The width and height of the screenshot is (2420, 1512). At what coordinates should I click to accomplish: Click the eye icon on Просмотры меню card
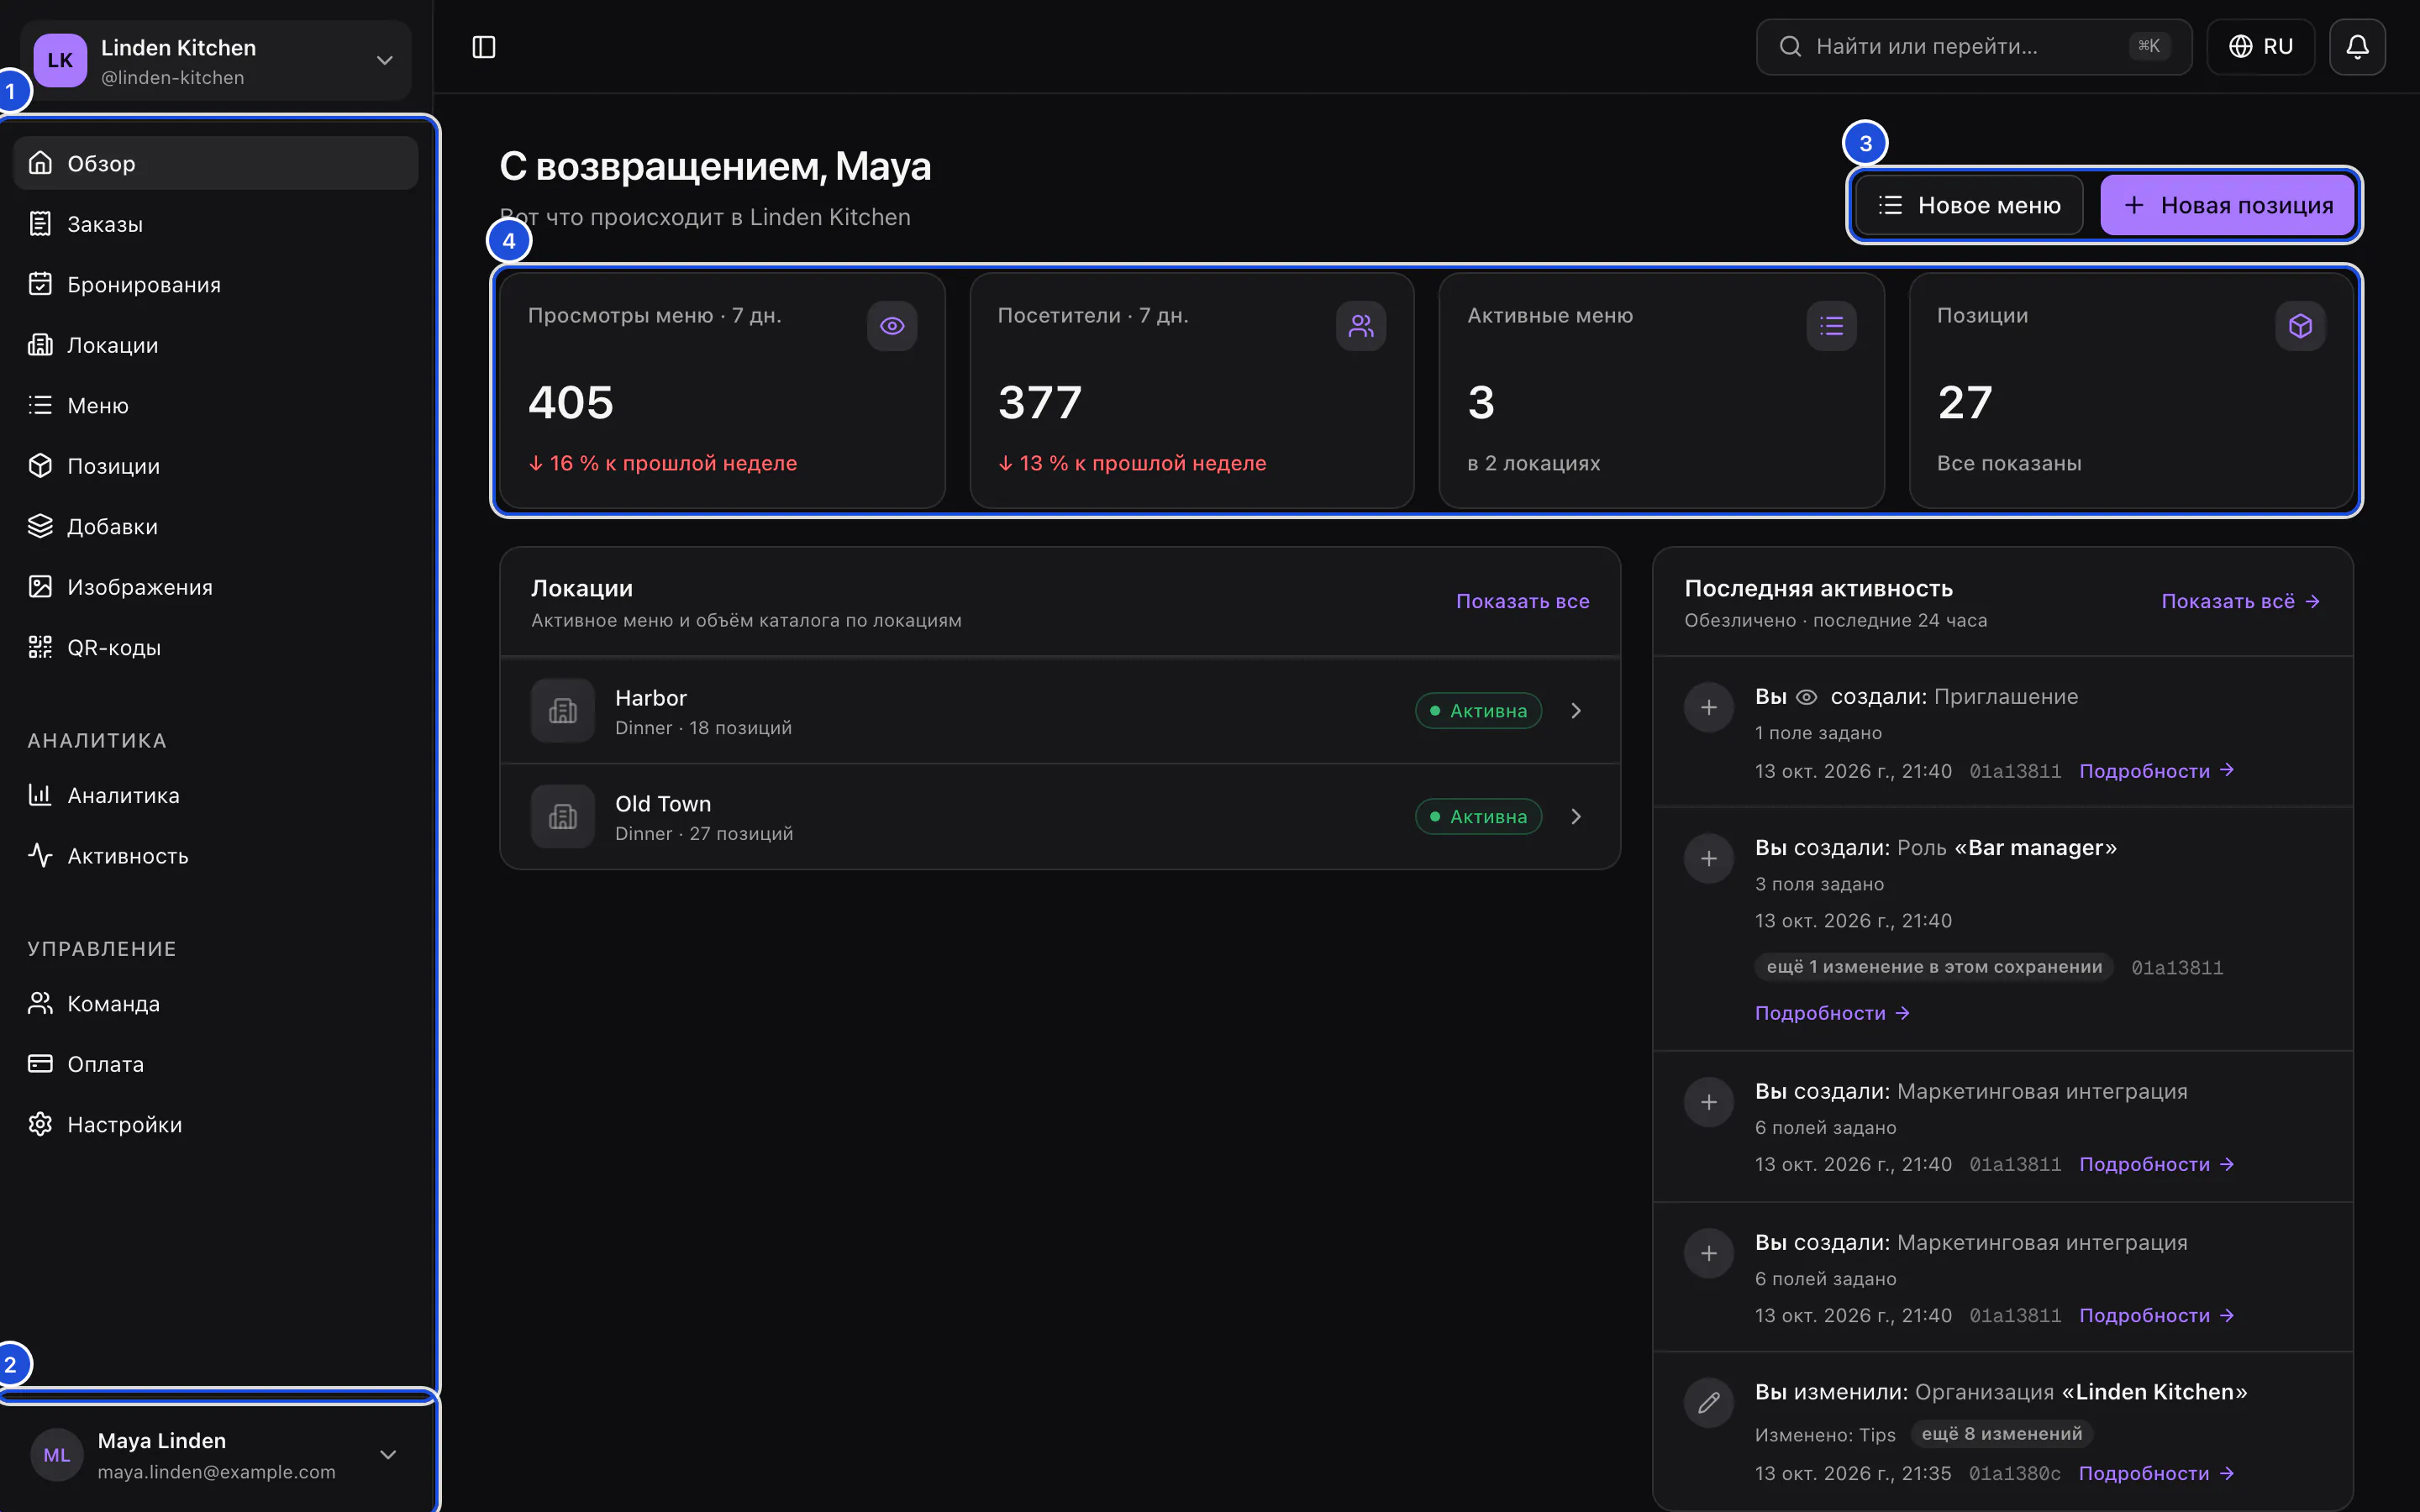pos(892,326)
